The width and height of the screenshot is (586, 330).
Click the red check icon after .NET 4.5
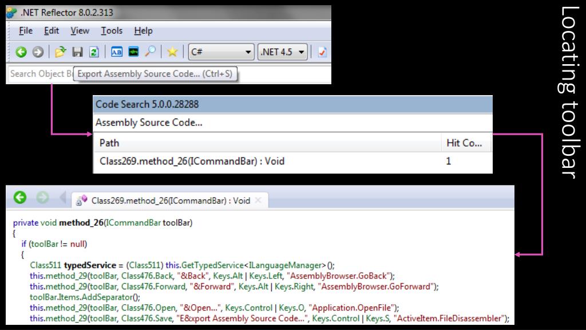(x=322, y=52)
